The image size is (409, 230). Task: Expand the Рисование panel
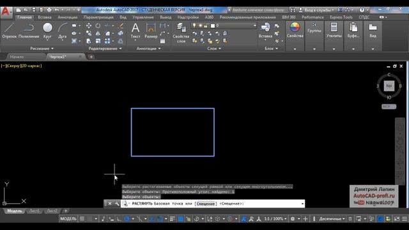click(x=42, y=49)
